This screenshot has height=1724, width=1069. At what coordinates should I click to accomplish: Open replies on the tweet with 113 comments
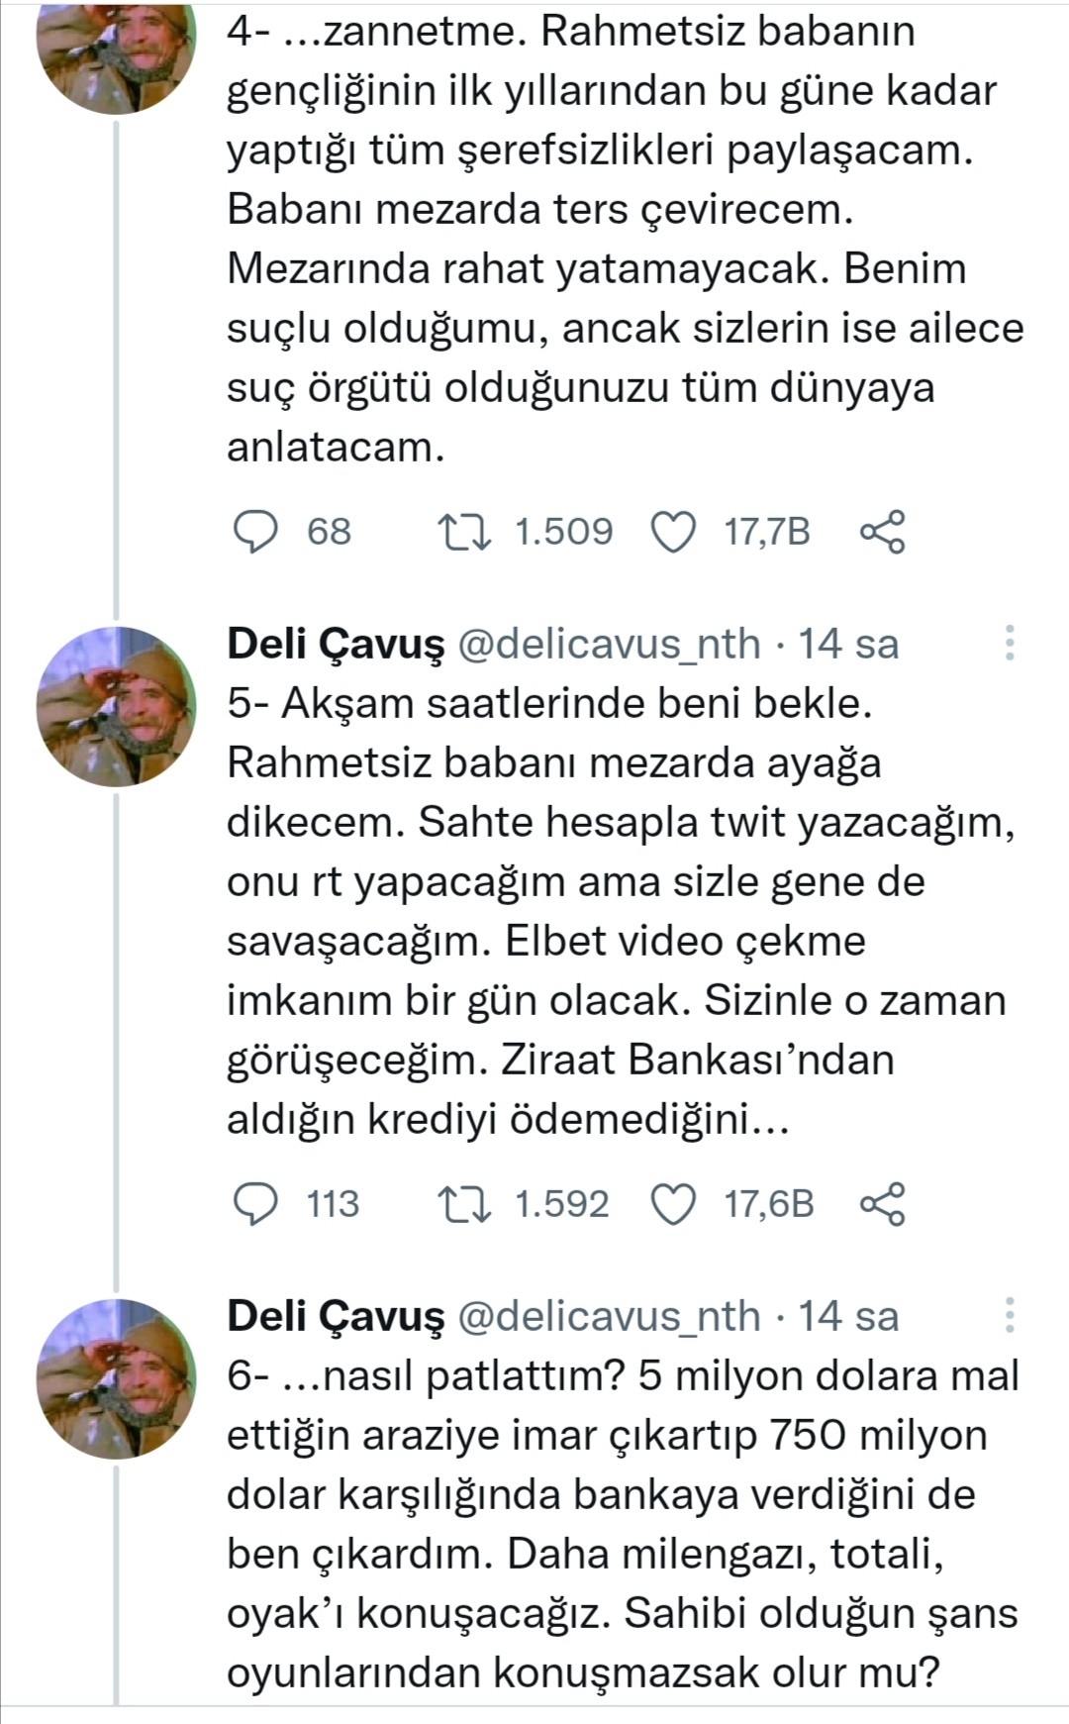pos(255,1204)
